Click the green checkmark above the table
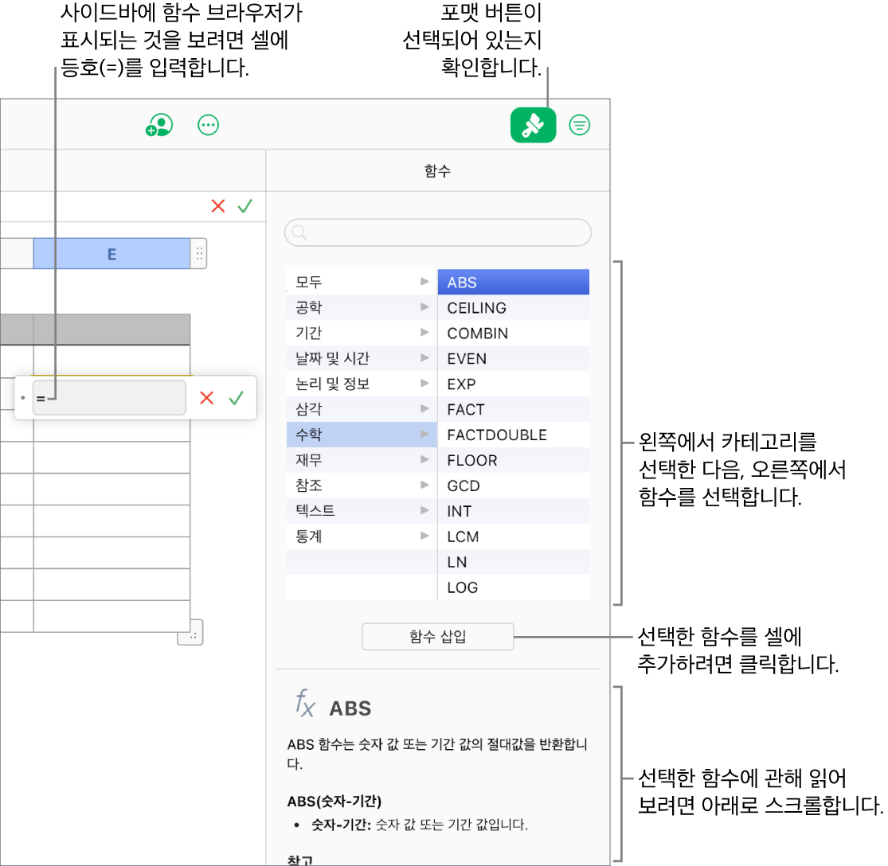888x866 pixels. (244, 205)
